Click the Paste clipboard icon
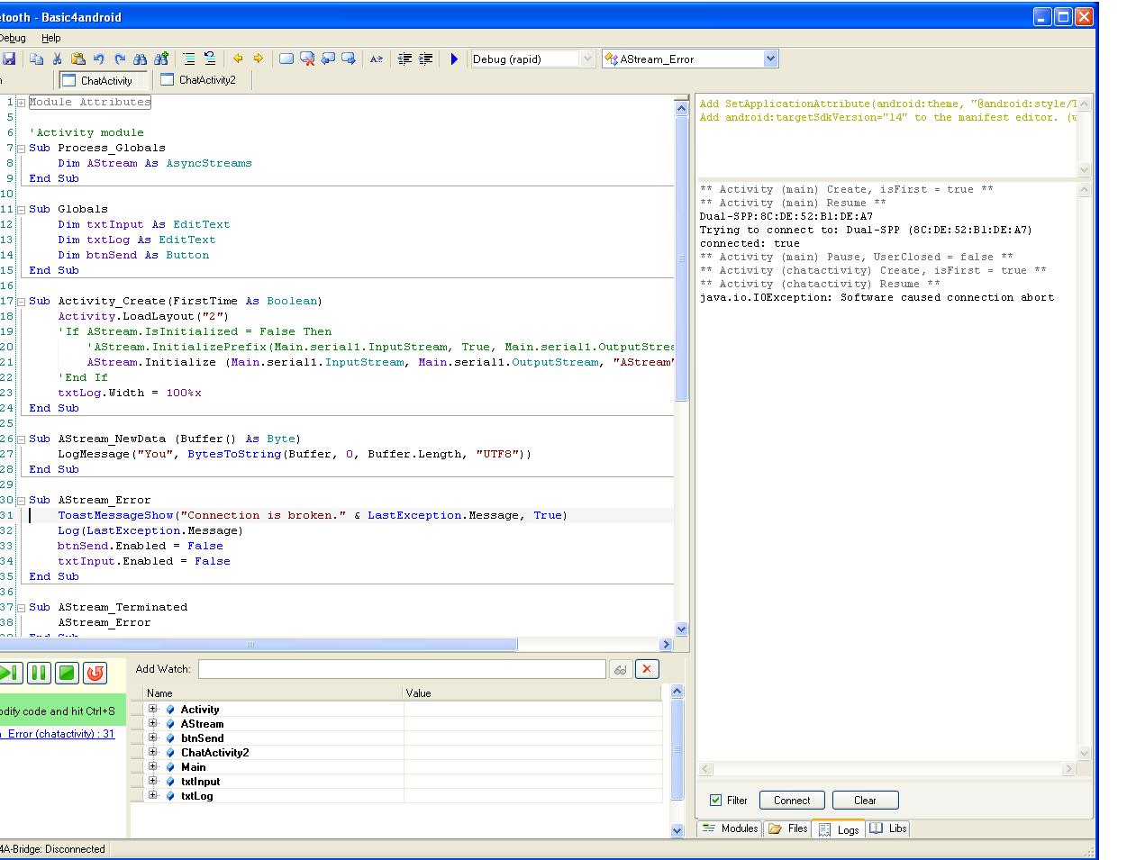The width and height of the screenshot is (1145, 860). click(x=78, y=59)
